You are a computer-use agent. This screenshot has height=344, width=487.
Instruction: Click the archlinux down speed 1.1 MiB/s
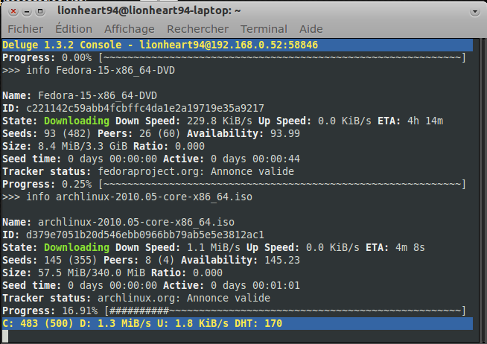(214, 247)
